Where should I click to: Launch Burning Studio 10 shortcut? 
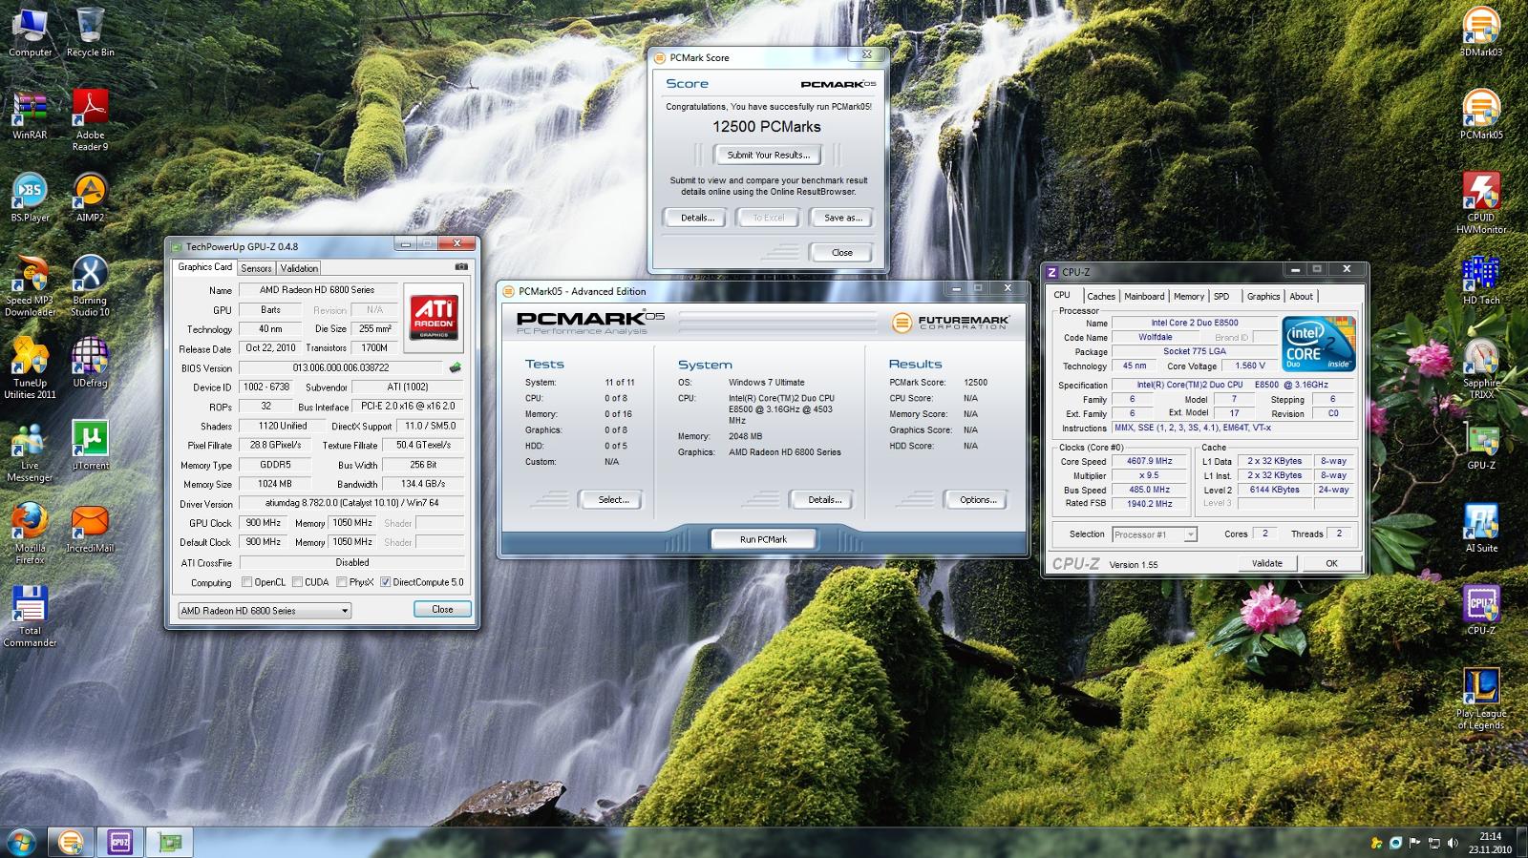pos(90,284)
